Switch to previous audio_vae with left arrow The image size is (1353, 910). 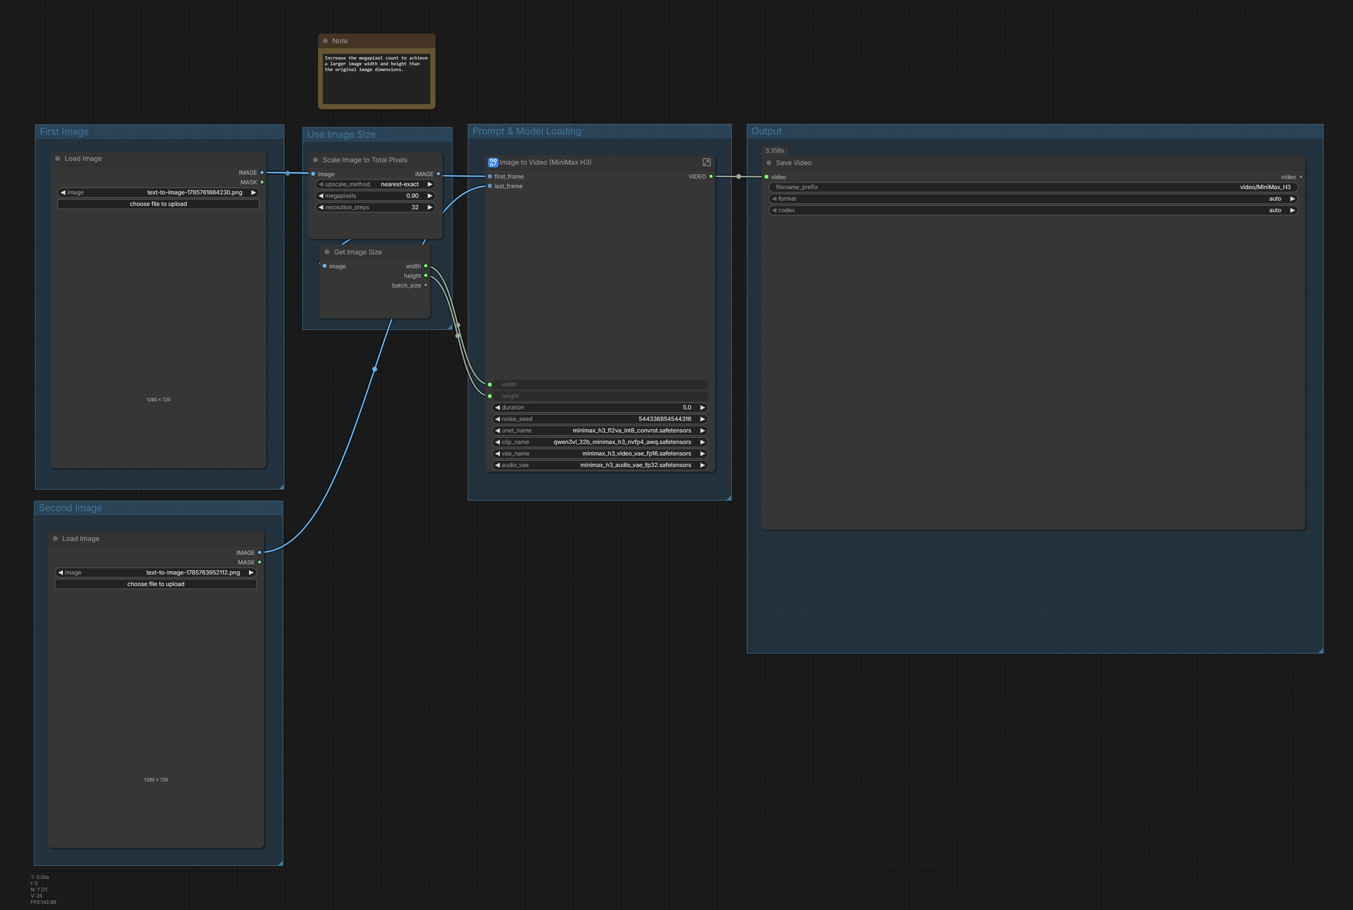[x=497, y=465]
